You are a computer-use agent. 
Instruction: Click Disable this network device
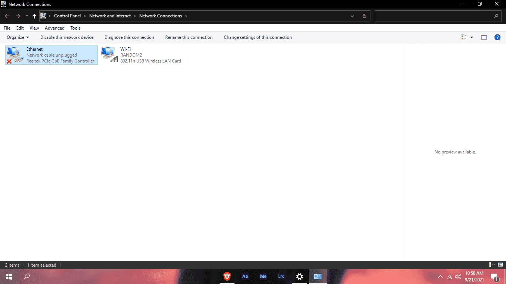[x=67, y=37]
